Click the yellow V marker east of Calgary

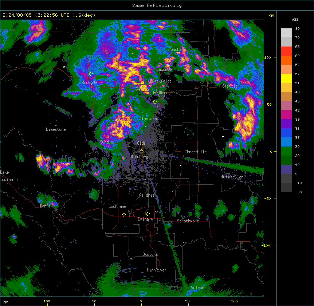pos(156,212)
